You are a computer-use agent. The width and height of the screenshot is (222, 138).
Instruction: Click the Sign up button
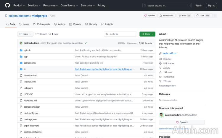tap(211, 5)
